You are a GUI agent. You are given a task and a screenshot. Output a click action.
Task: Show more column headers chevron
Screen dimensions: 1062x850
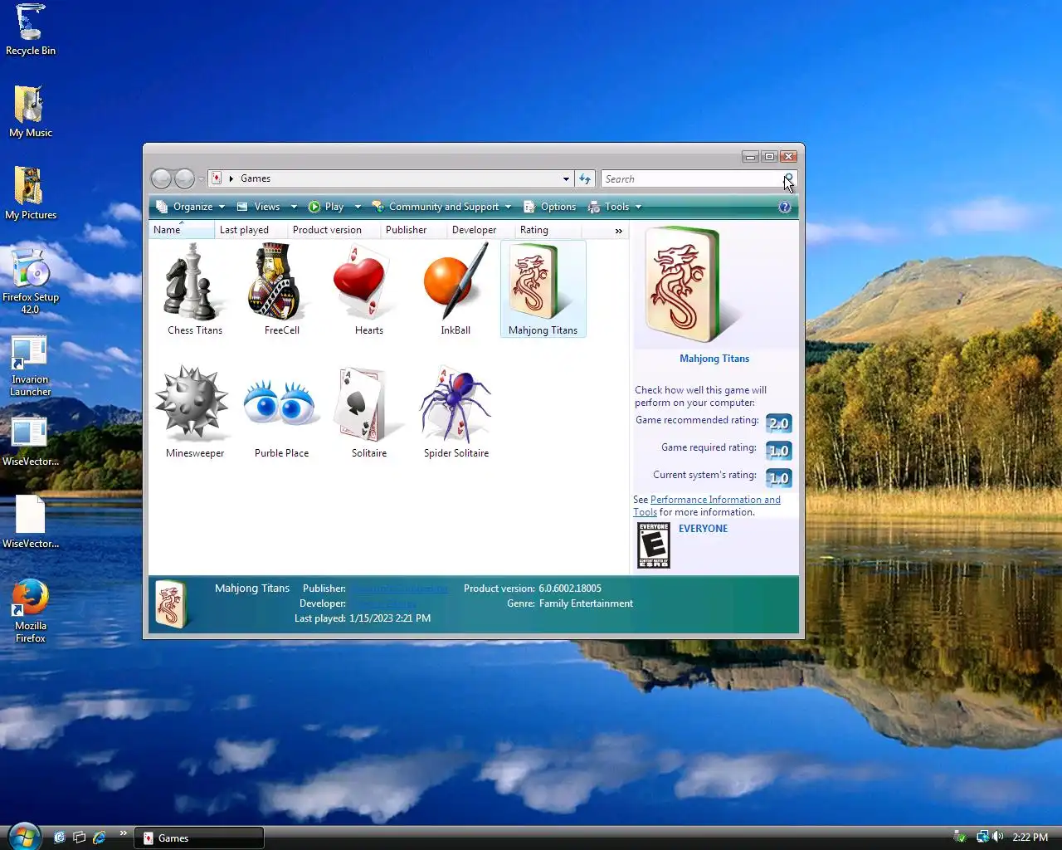click(x=618, y=231)
